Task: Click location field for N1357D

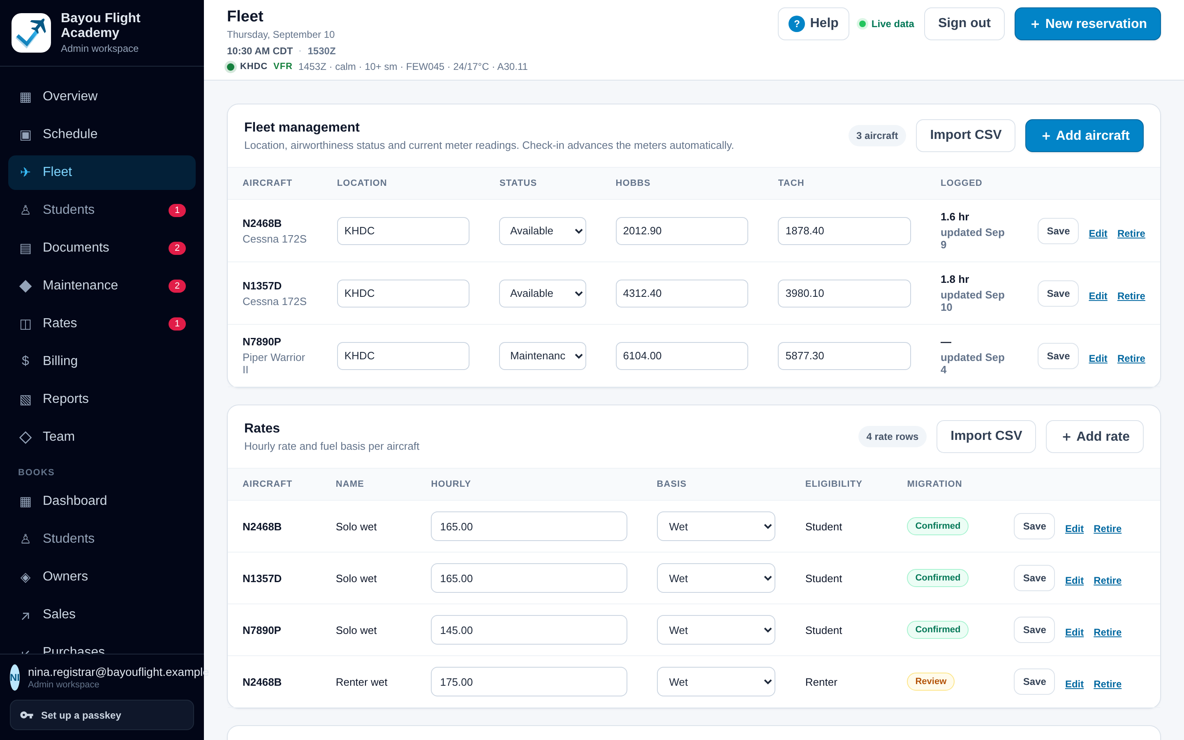Action: point(403,294)
